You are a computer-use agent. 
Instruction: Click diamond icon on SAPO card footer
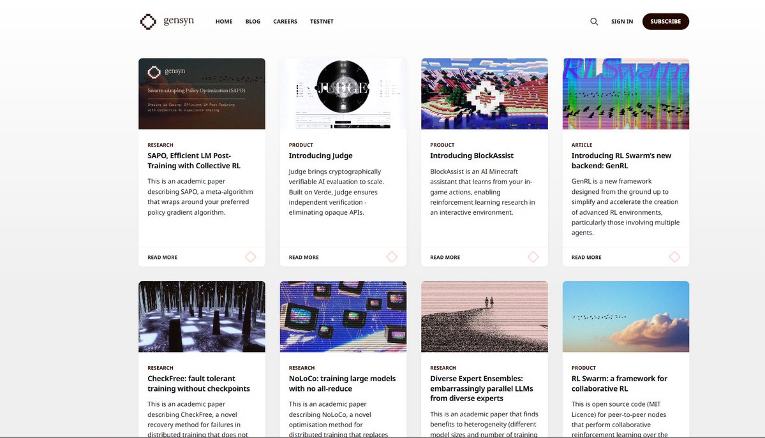click(250, 257)
